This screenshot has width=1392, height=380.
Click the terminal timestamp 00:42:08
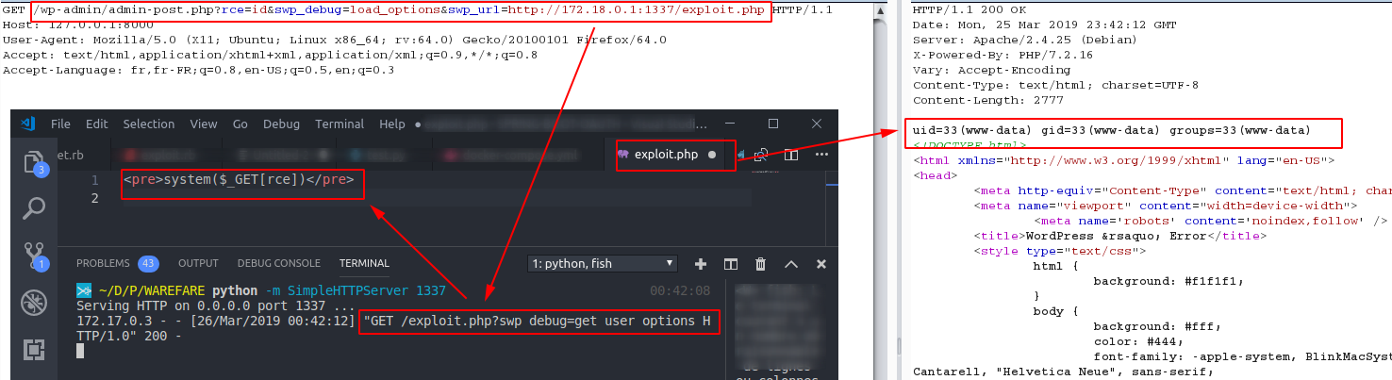click(680, 291)
